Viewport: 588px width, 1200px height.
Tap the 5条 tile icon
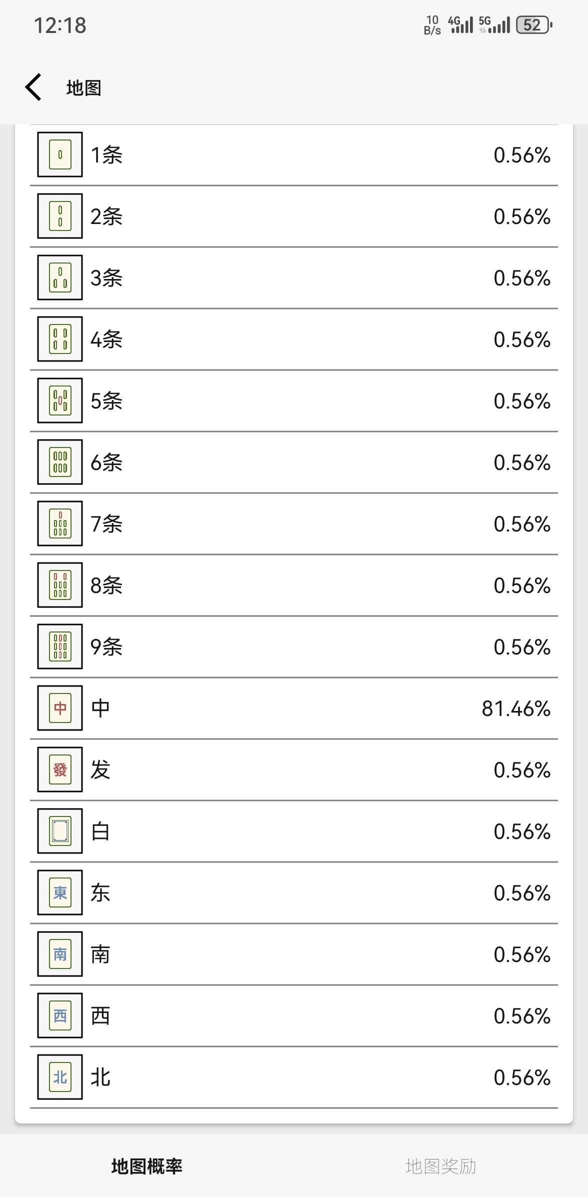(x=60, y=400)
